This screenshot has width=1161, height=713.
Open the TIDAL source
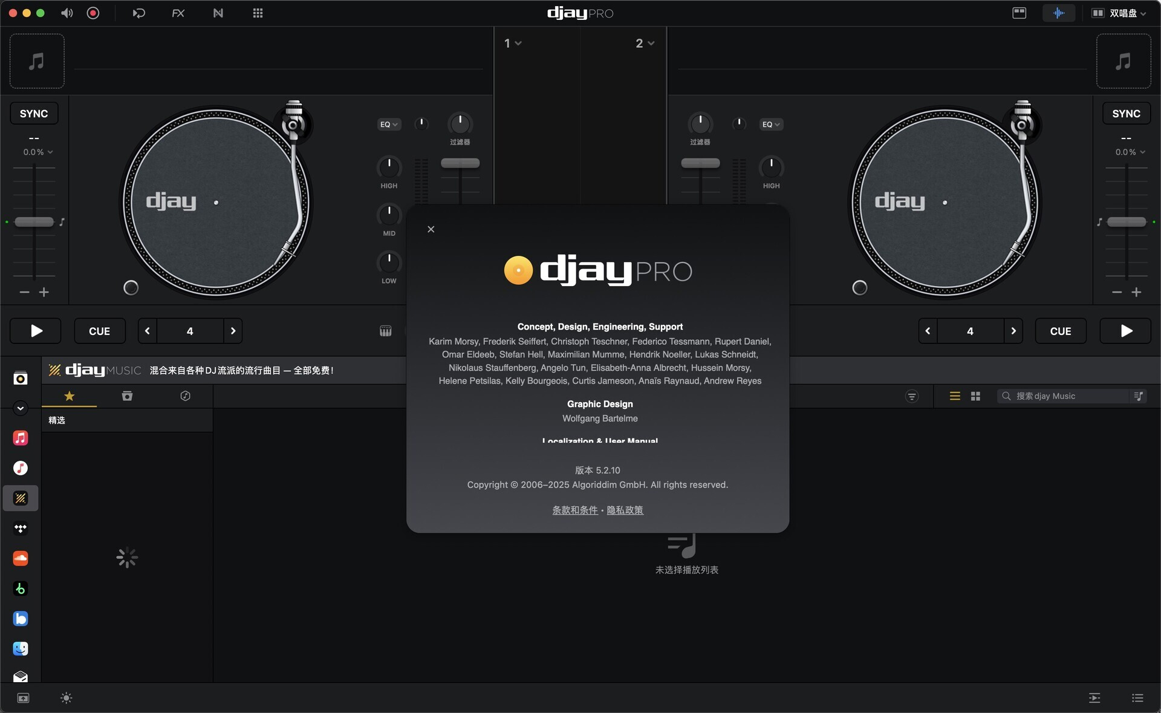pyautogui.click(x=21, y=529)
